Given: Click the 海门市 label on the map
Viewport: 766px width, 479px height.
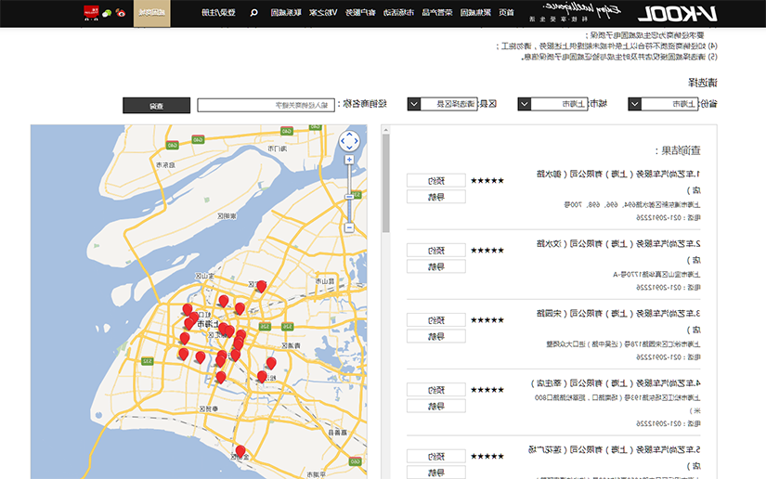Looking at the screenshot, I should pyautogui.click(x=278, y=149).
